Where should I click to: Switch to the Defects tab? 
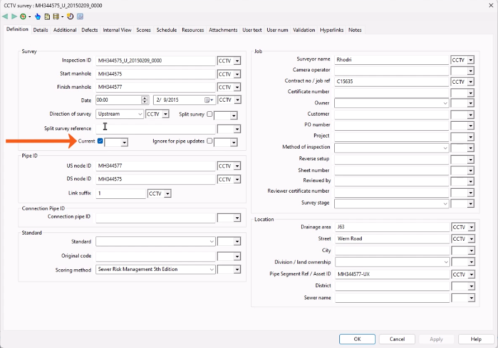(89, 30)
